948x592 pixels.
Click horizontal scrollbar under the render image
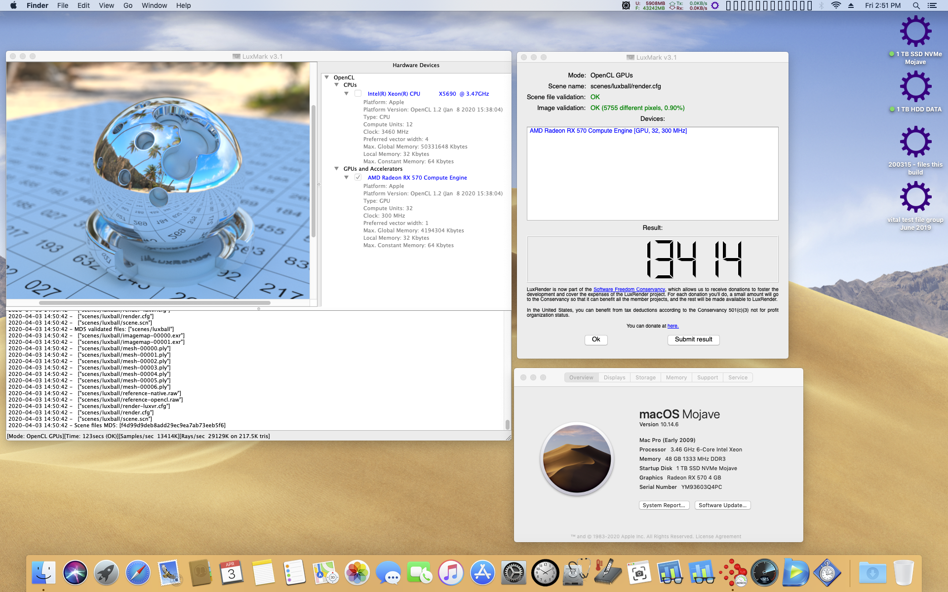155,303
